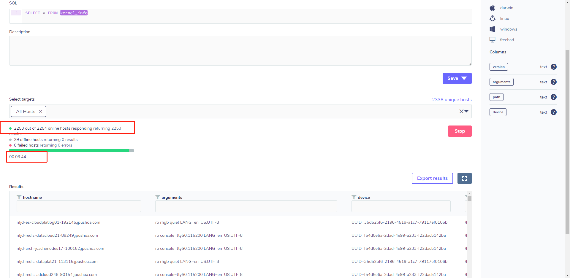This screenshot has width=570, height=278.
Task: Stop the running query
Action: pos(460,131)
